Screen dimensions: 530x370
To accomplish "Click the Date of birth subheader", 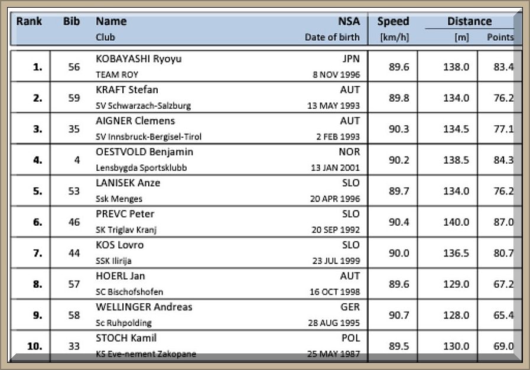I will coord(332,37).
